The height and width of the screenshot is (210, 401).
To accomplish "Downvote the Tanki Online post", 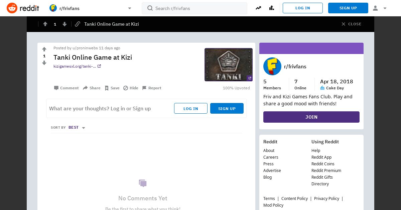I will (44, 63).
